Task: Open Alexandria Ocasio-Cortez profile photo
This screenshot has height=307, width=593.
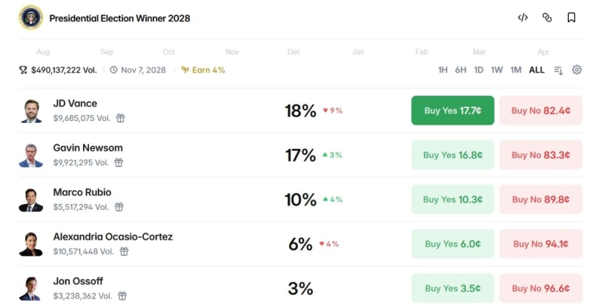Action: click(x=30, y=244)
